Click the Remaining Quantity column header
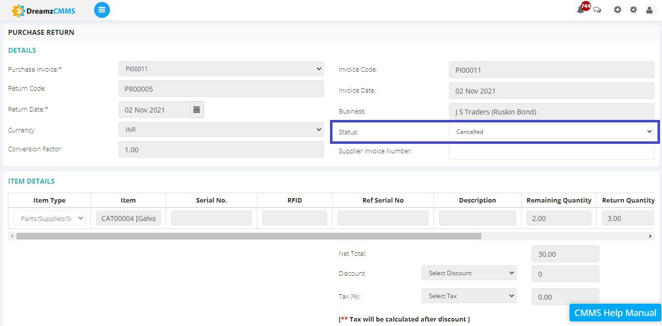Screen dimensions: 662x326 (x=559, y=200)
